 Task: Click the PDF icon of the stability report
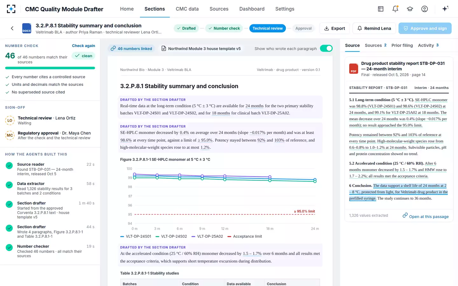pyautogui.click(x=354, y=69)
